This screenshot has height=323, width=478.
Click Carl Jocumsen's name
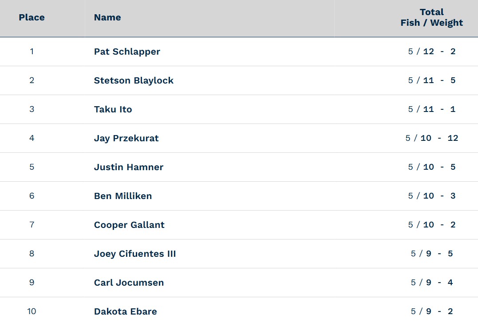[x=129, y=283]
